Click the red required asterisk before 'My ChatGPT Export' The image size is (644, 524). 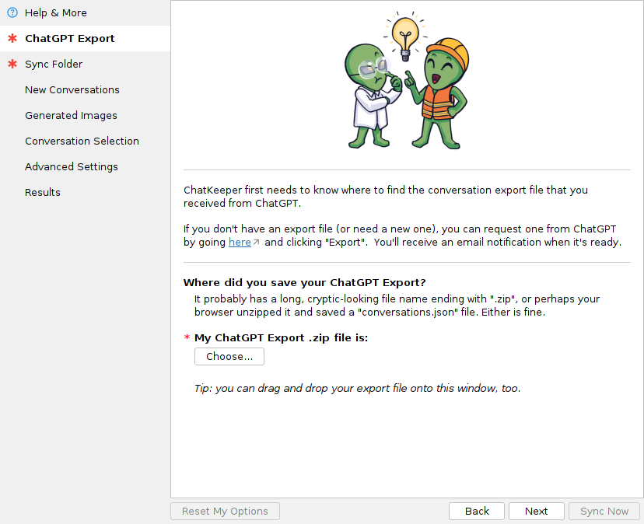tap(187, 337)
